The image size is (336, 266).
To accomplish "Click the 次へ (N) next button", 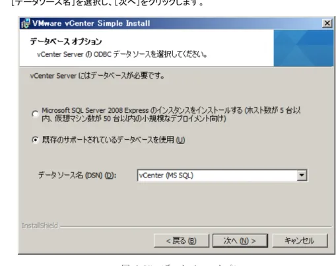I will coord(240,240).
